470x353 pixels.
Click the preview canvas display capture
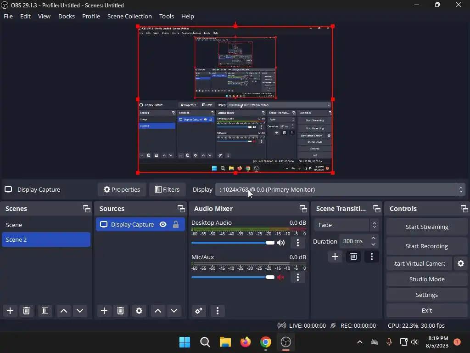(235, 100)
